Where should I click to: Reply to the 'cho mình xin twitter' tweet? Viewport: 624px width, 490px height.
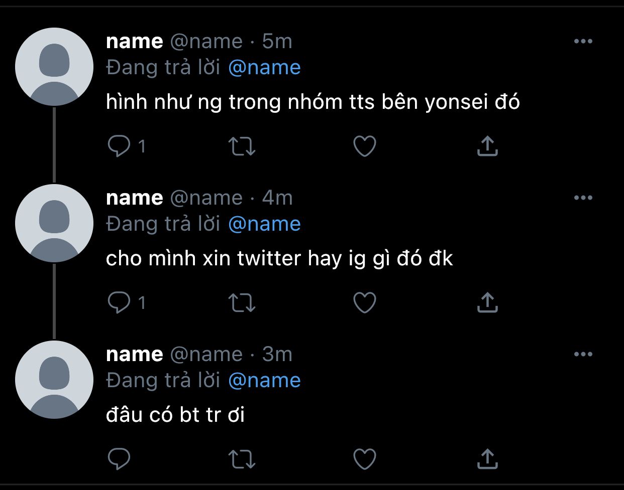click(x=119, y=302)
